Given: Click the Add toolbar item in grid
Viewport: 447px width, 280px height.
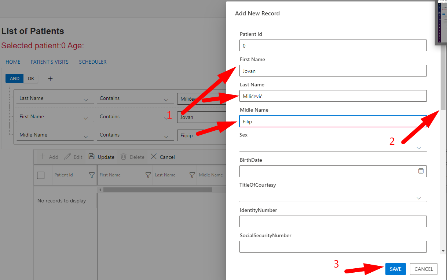Looking at the screenshot, I should point(49,157).
